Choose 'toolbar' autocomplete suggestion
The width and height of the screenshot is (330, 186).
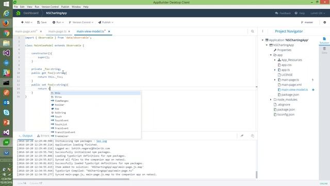(95, 105)
